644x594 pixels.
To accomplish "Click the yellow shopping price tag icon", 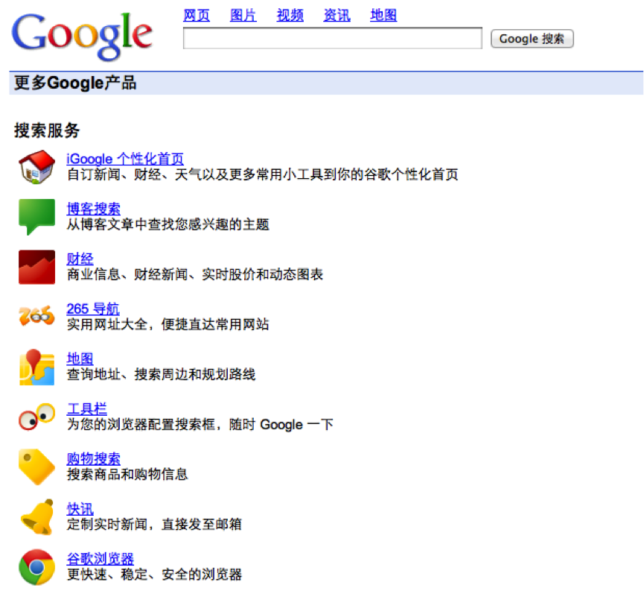I will pos(37,467).
